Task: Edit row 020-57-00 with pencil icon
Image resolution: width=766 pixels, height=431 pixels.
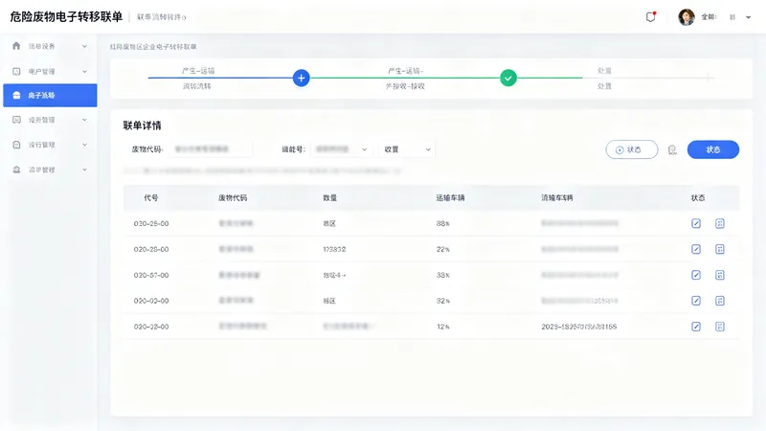Action: tap(696, 275)
